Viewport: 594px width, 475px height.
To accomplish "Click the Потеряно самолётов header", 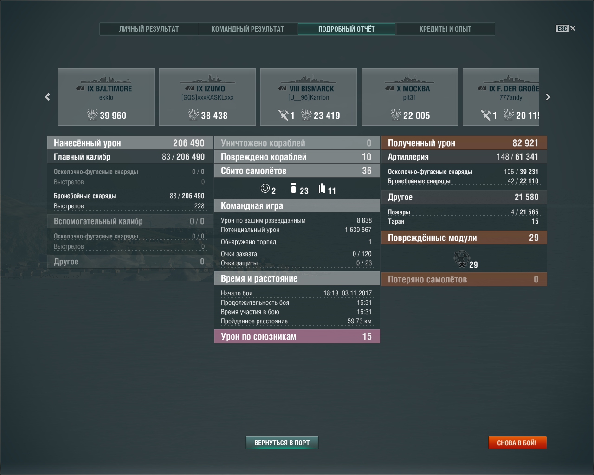I will click(464, 279).
